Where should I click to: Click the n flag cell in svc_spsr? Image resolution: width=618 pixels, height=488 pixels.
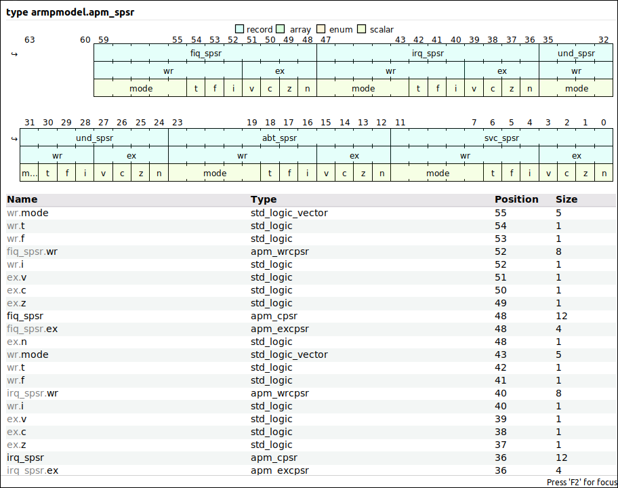(x=603, y=173)
